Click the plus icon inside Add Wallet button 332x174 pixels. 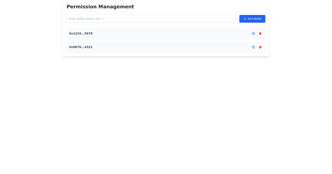pyautogui.click(x=245, y=19)
